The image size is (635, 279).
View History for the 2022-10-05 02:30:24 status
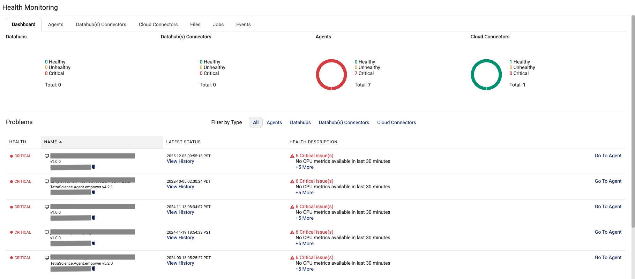[180, 187]
